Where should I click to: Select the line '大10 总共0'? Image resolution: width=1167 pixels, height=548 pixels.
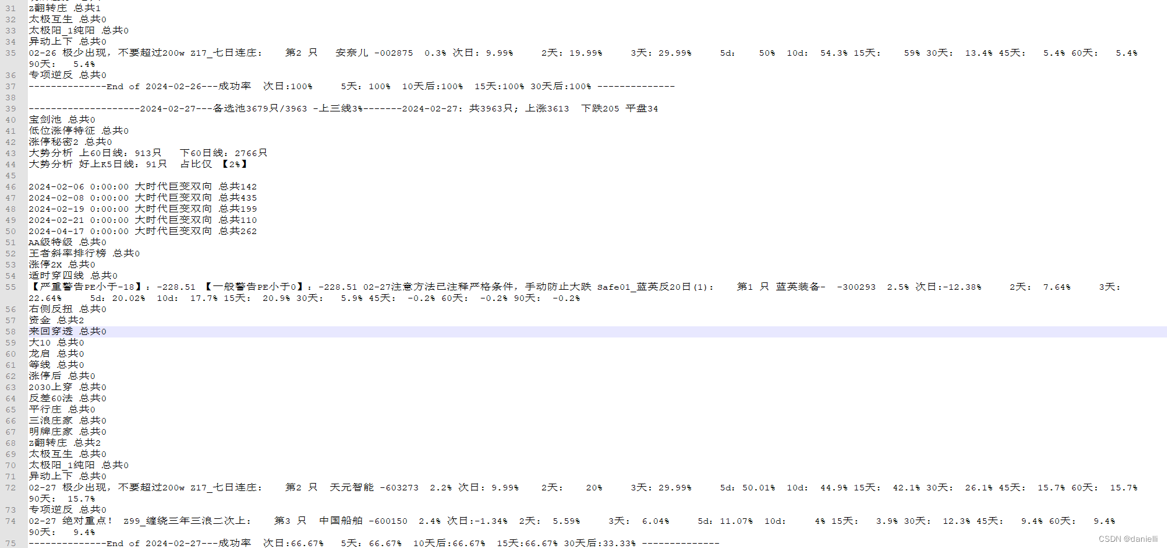pos(56,342)
